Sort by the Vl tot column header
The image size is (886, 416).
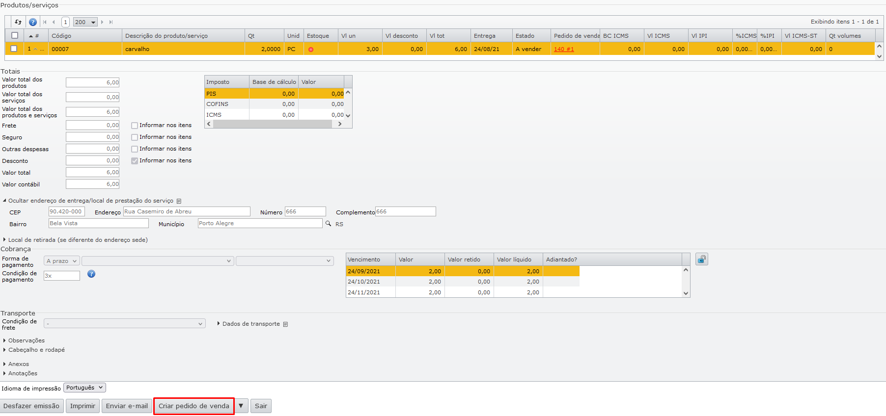click(x=448, y=36)
